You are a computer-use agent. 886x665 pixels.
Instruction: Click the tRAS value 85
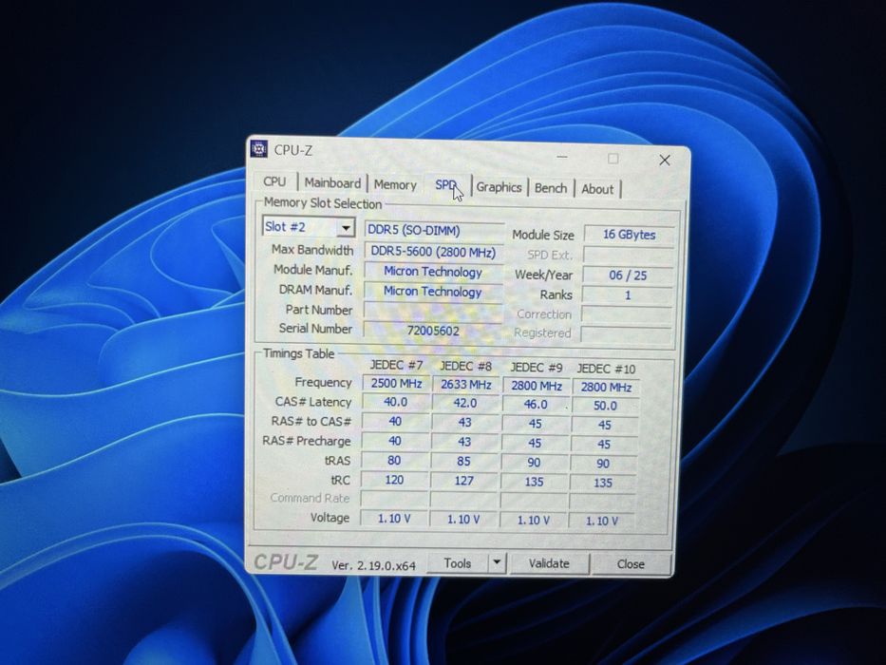pyautogui.click(x=464, y=462)
